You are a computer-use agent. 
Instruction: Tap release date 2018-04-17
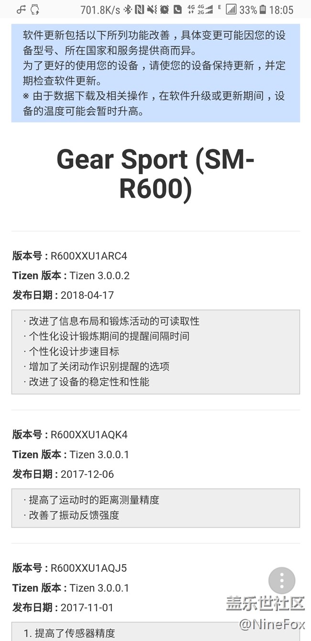tap(87, 295)
